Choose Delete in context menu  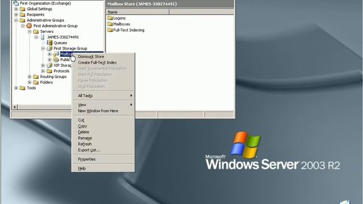103,132
